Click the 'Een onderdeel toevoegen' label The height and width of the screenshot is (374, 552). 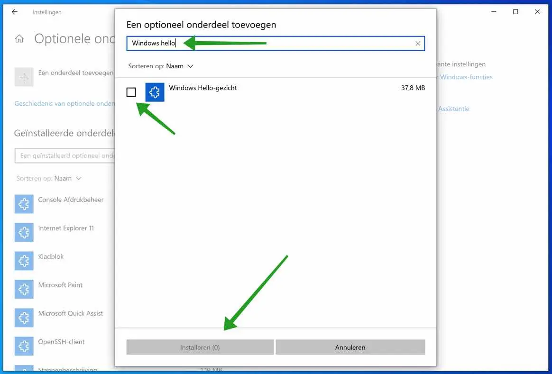pos(76,73)
